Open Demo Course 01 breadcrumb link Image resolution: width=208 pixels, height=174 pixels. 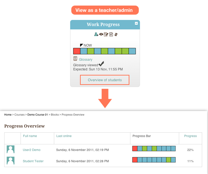(x=38, y=114)
